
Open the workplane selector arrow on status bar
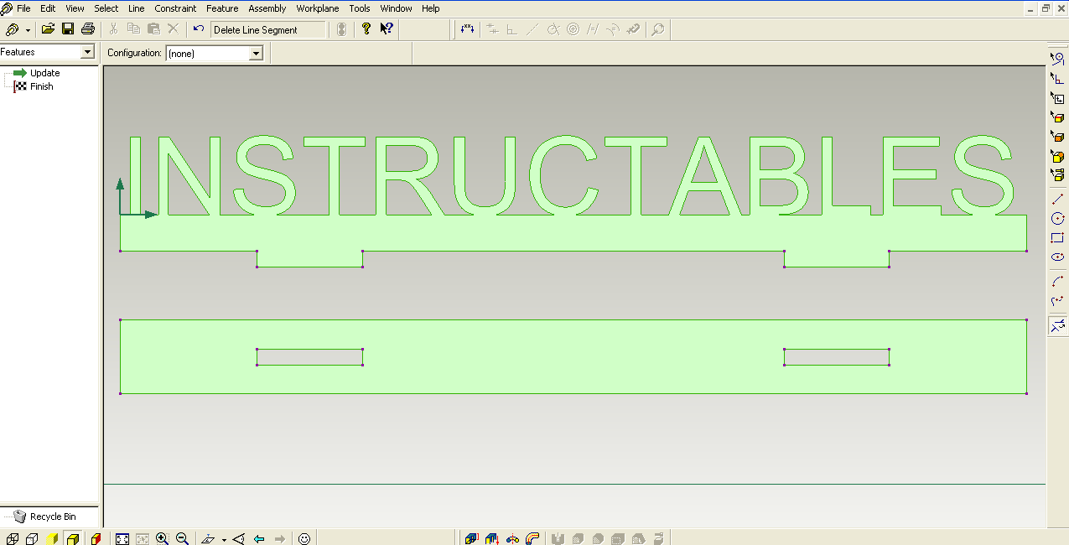224,538
